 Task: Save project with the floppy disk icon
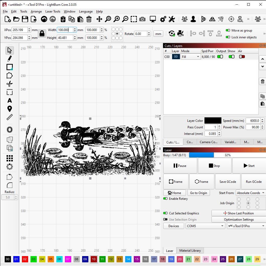point(25,19)
